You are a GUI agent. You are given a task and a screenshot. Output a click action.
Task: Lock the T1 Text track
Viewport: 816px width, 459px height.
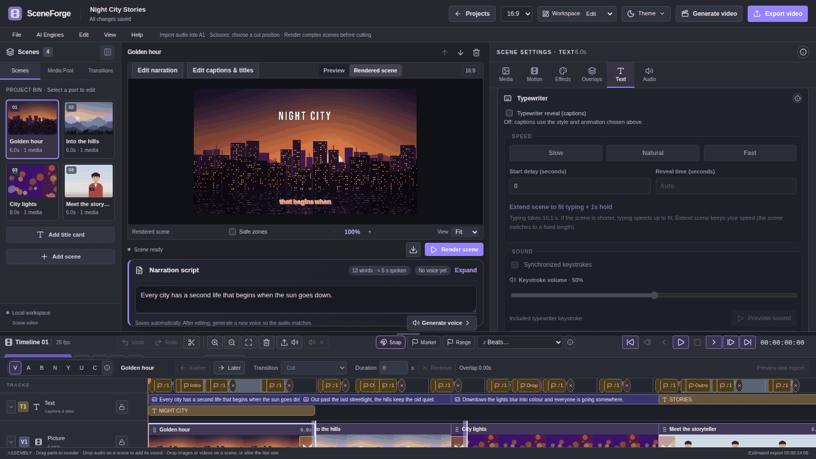tap(122, 407)
